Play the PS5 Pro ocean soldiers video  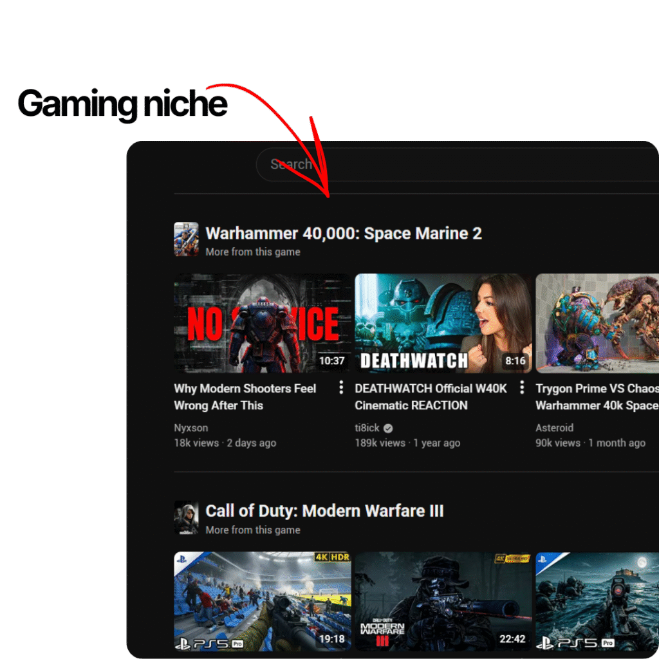click(x=597, y=601)
